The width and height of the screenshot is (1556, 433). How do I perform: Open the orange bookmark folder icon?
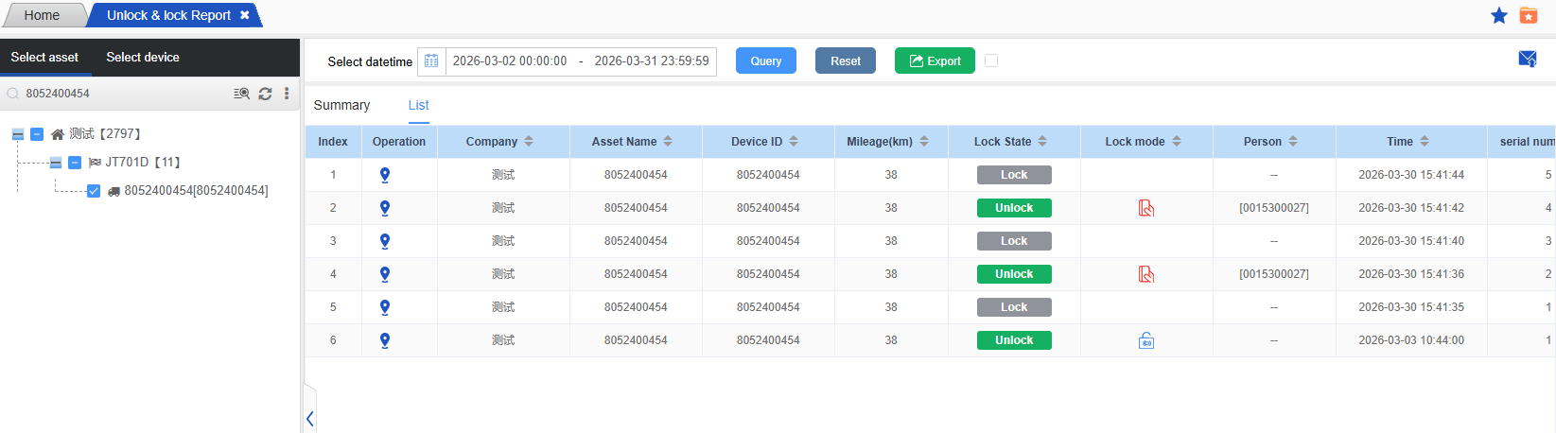[x=1529, y=15]
